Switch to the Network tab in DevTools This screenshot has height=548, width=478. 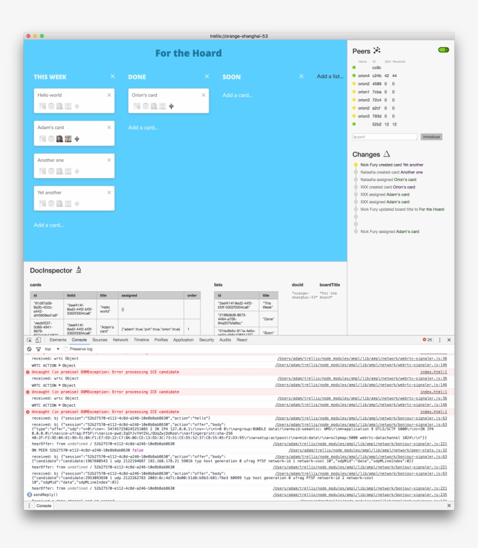pyautogui.click(x=121, y=339)
